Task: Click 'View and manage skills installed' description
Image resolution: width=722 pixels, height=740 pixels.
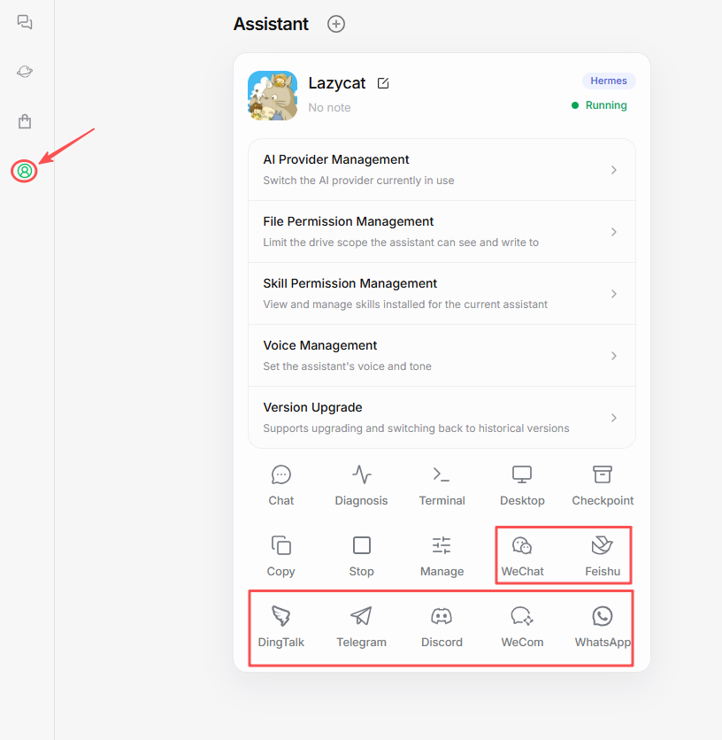Action: [x=405, y=304]
